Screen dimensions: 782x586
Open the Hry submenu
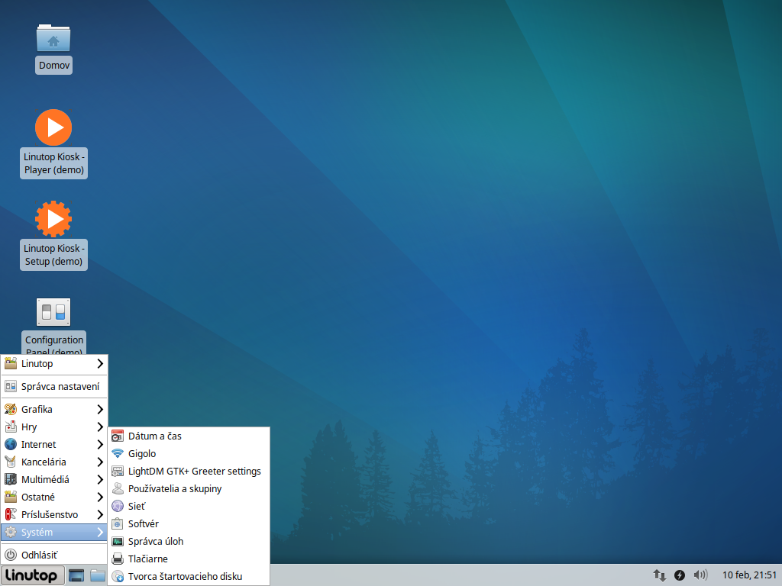click(x=54, y=427)
